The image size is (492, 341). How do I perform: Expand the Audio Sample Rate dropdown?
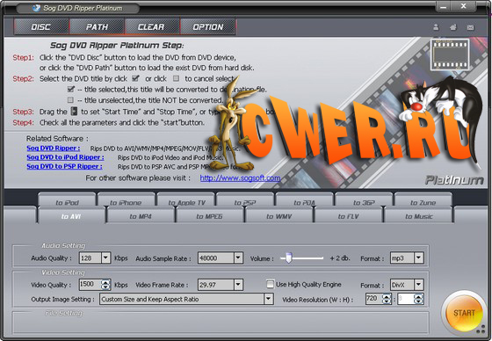238,258
